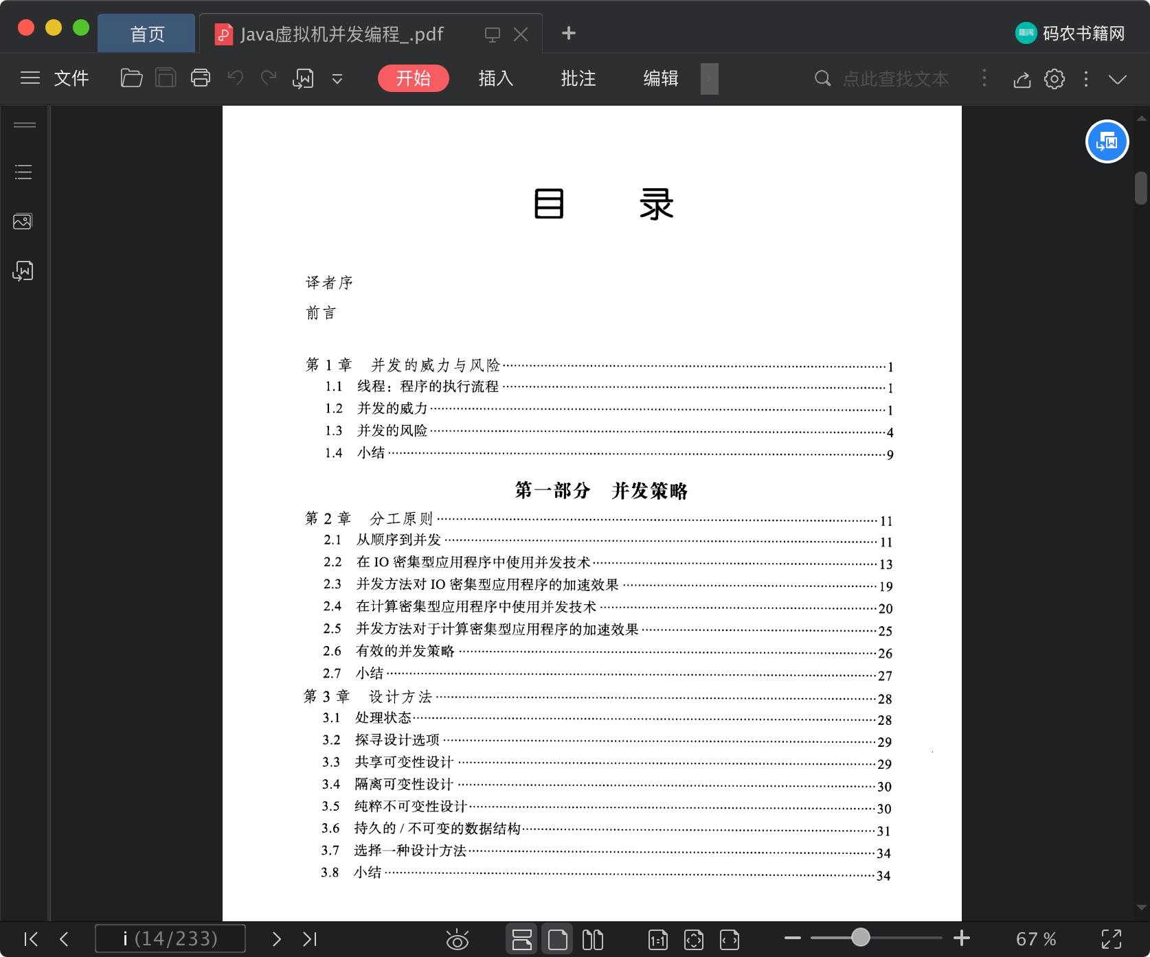Image resolution: width=1150 pixels, height=957 pixels.
Task: Click 3.7 选择一种设计方法 entry
Action: (605, 851)
